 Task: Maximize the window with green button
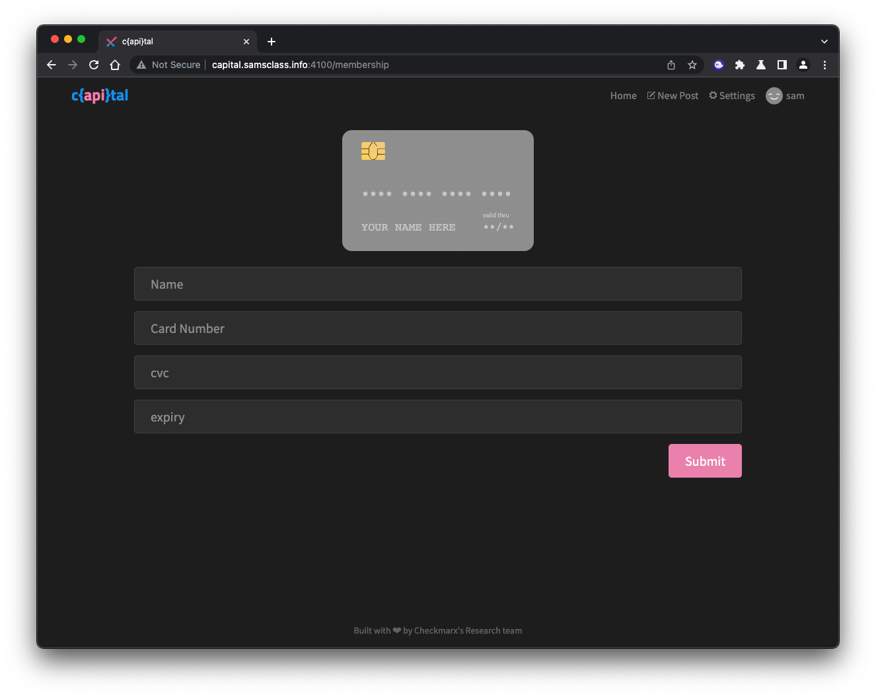(81, 39)
